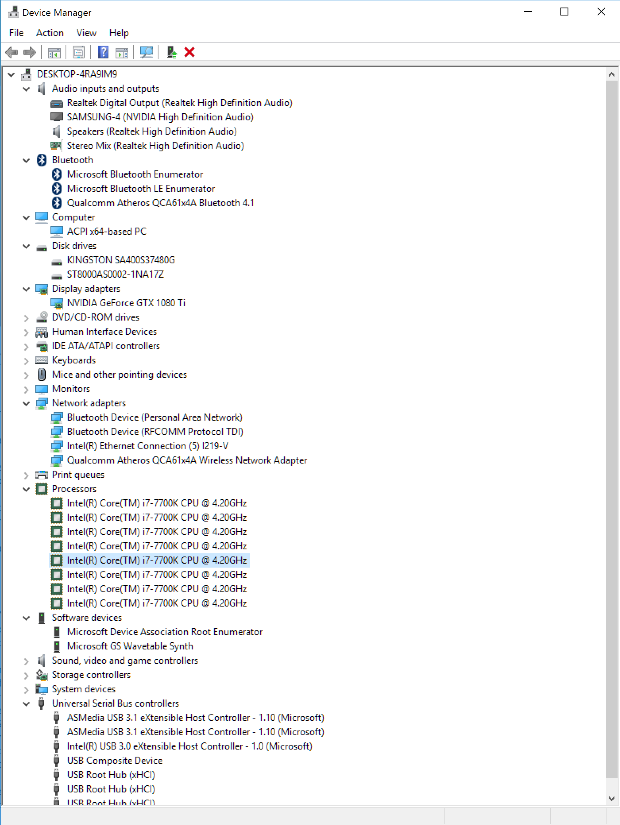
Task: Click the speaker icon beside Audio inputs and outputs
Action: coord(42,89)
